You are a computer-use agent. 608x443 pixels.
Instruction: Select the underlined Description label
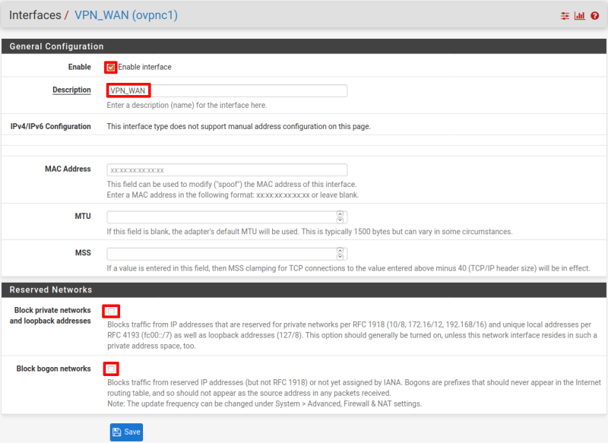71,90
